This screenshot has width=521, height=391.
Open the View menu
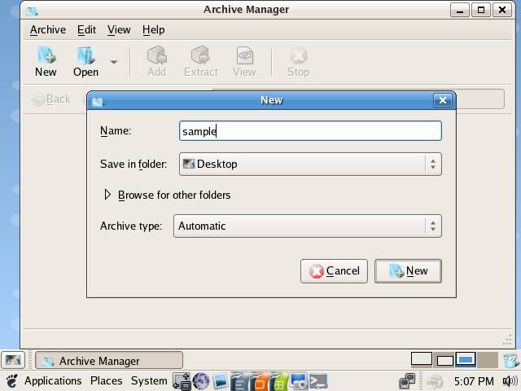[119, 29]
